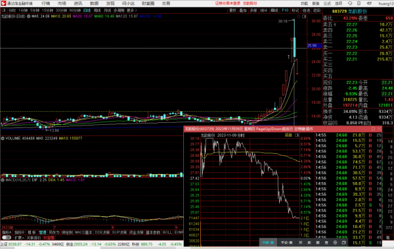Click the settings gear in bottom toolbar

[x=335, y=242]
